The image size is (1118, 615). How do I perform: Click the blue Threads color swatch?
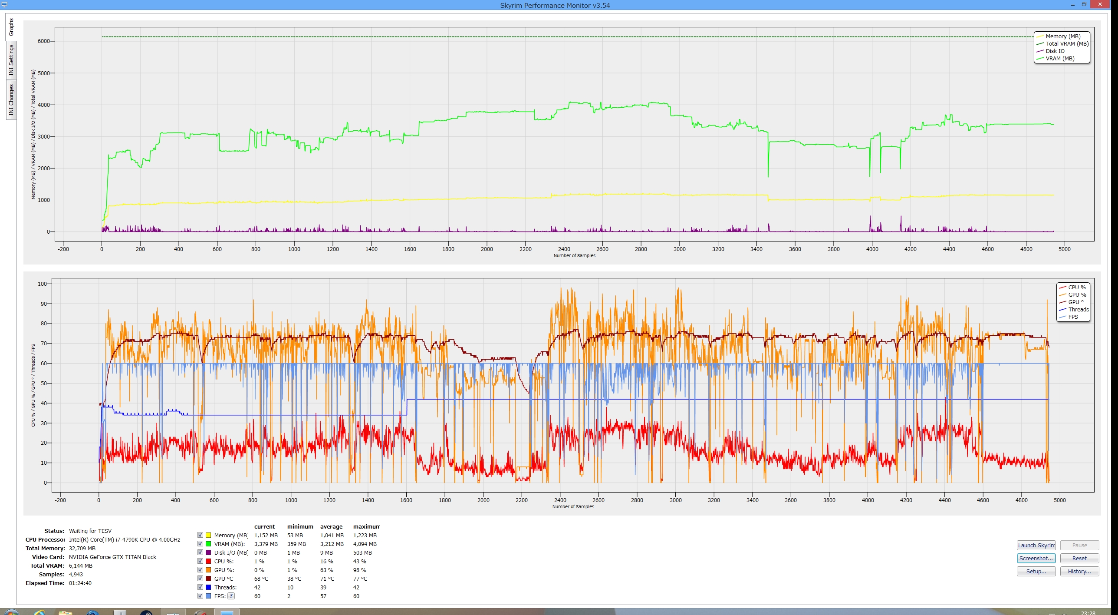208,587
